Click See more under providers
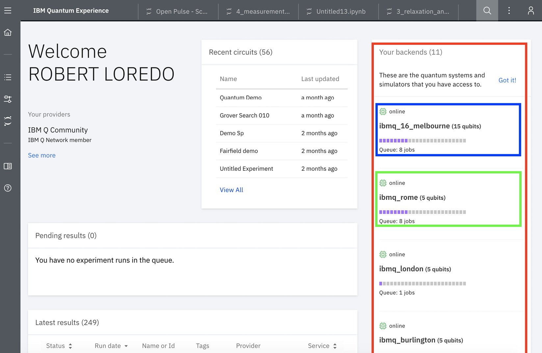Image resolution: width=542 pixels, height=353 pixels. 42,155
